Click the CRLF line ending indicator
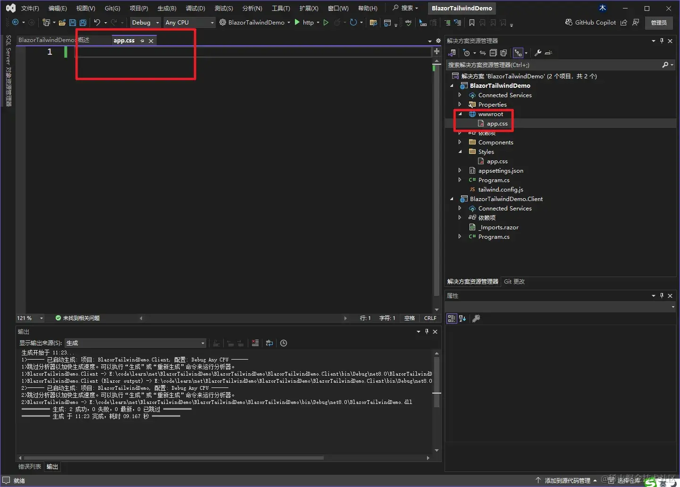680x487 pixels. coord(430,318)
